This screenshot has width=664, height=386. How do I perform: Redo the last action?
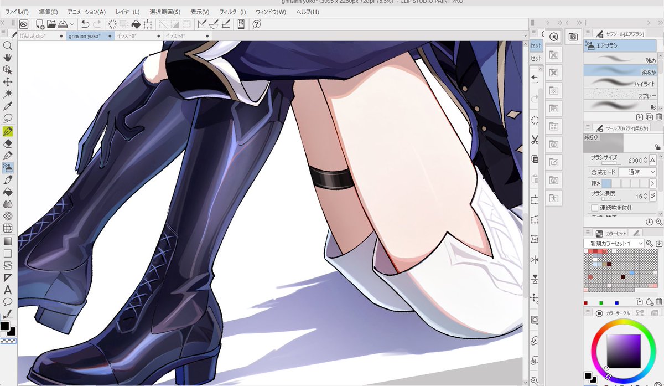tap(97, 24)
